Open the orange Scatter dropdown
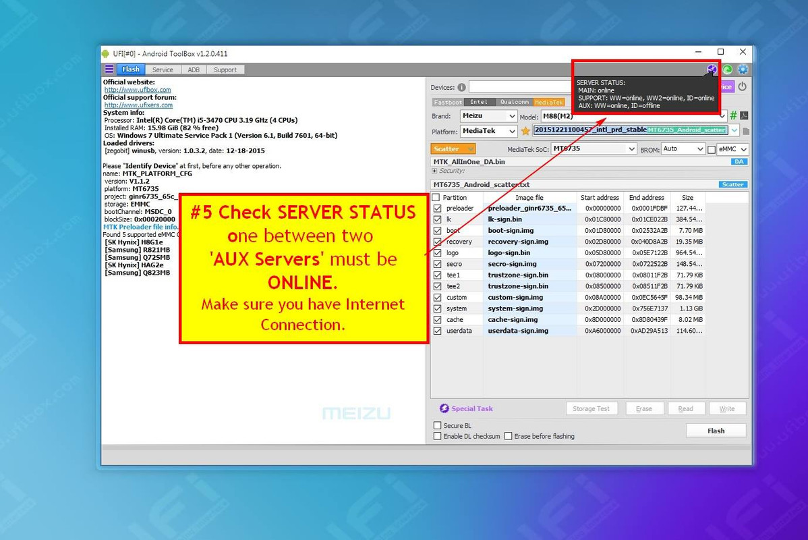Screen dimensions: 808x540 (453, 148)
